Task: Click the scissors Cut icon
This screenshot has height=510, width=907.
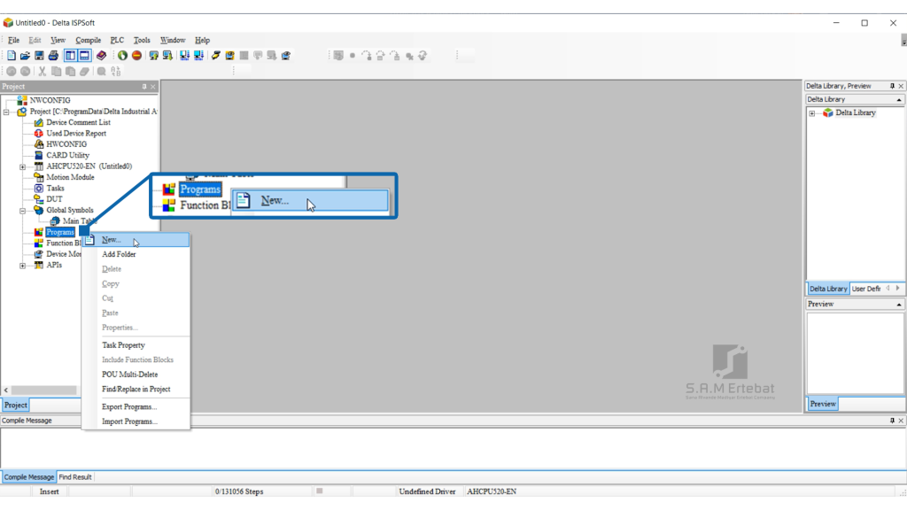Action: pyautogui.click(x=42, y=71)
